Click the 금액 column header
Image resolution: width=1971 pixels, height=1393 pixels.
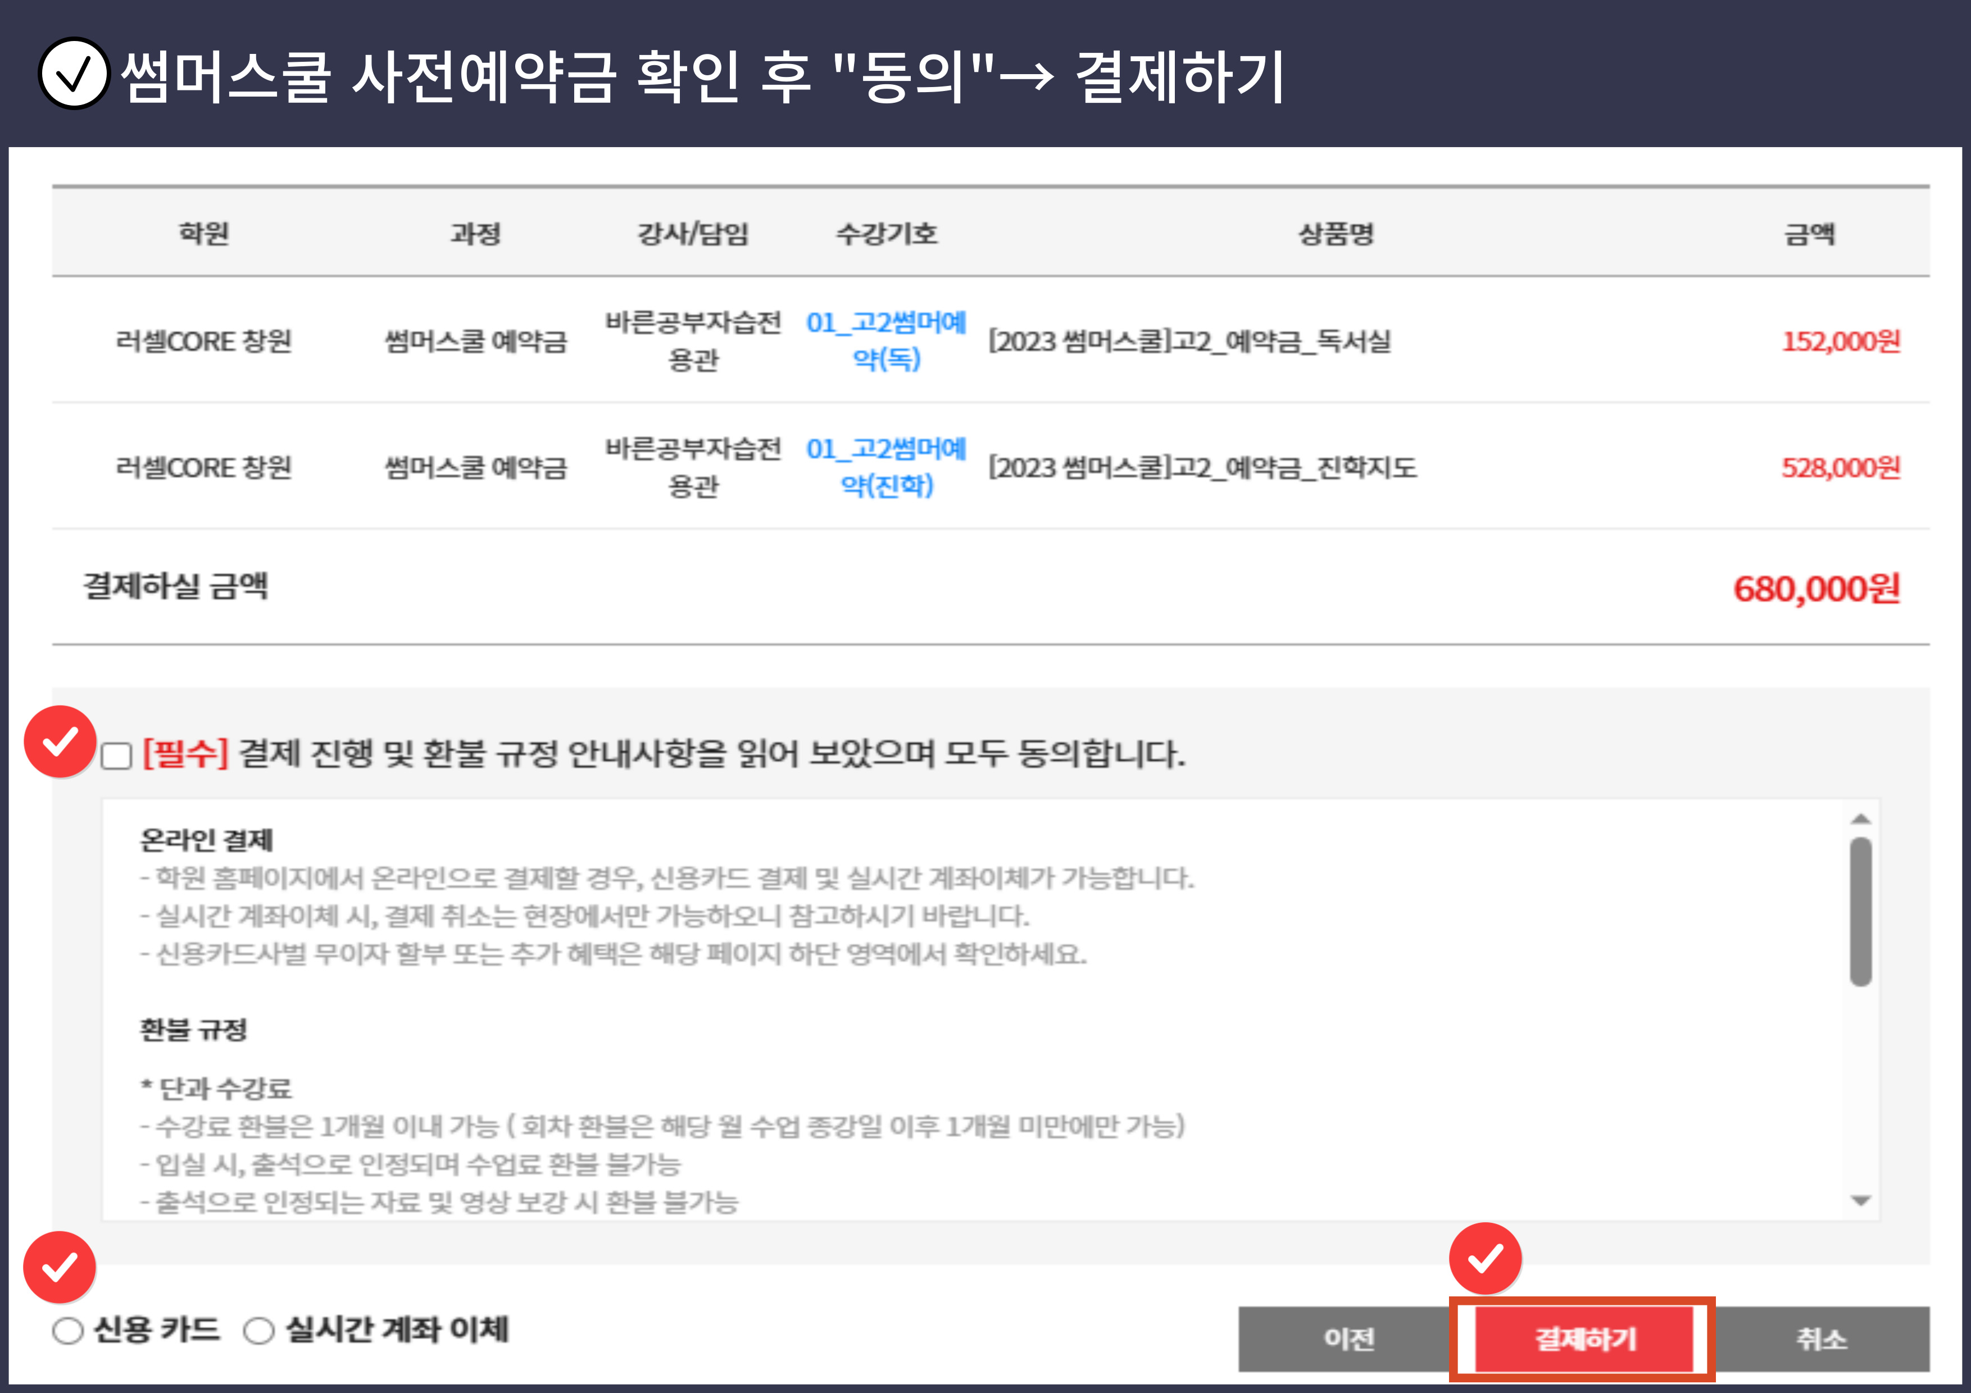1809,234
